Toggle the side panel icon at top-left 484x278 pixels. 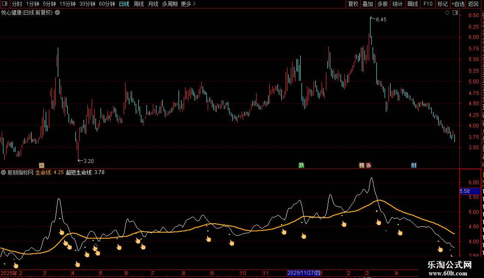coord(5,4)
